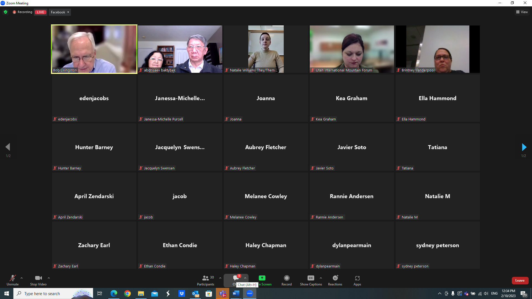Image resolution: width=532 pixels, height=299 pixels.
Task: Expand caption options arrow beside Show Captions
Action: pos(321,278)
